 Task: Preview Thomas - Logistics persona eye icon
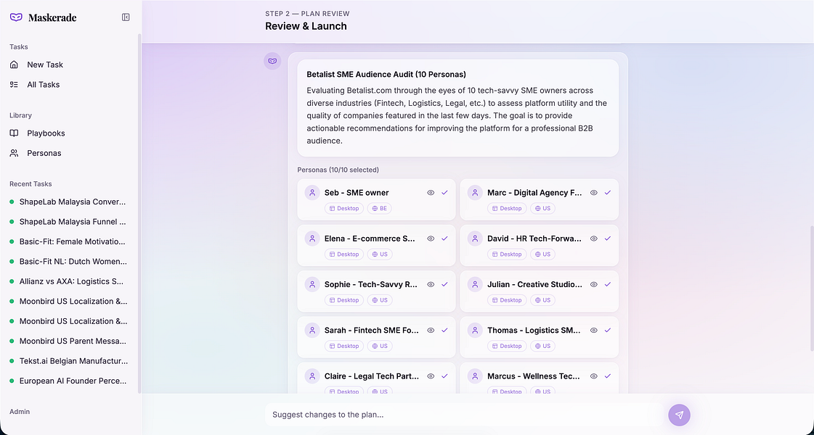point(594,331)
